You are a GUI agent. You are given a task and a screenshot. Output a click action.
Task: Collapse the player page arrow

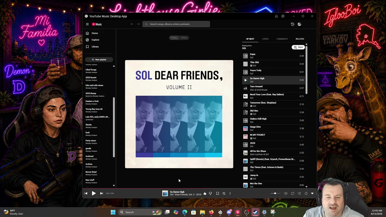312,193
